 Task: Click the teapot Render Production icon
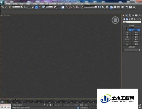(134, 7)
